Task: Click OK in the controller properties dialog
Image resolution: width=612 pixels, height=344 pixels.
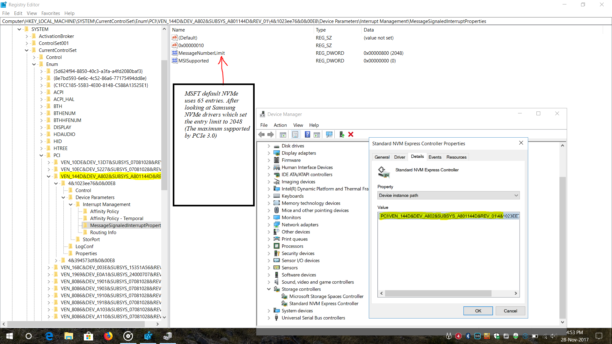Action: tap(478, 311)
